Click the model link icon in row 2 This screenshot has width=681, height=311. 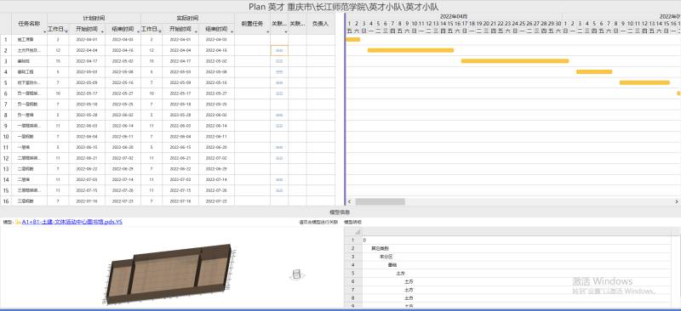279,51
